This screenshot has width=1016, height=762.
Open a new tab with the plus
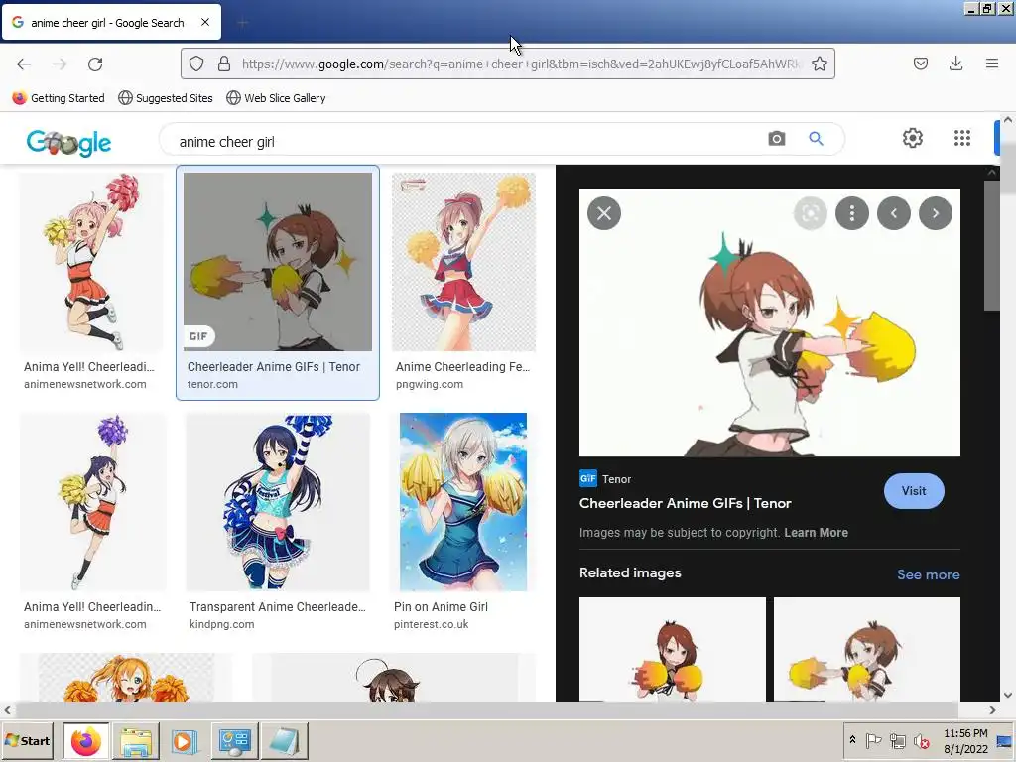[242, 23]
